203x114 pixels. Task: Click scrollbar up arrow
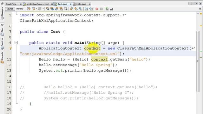pos(198,13)
